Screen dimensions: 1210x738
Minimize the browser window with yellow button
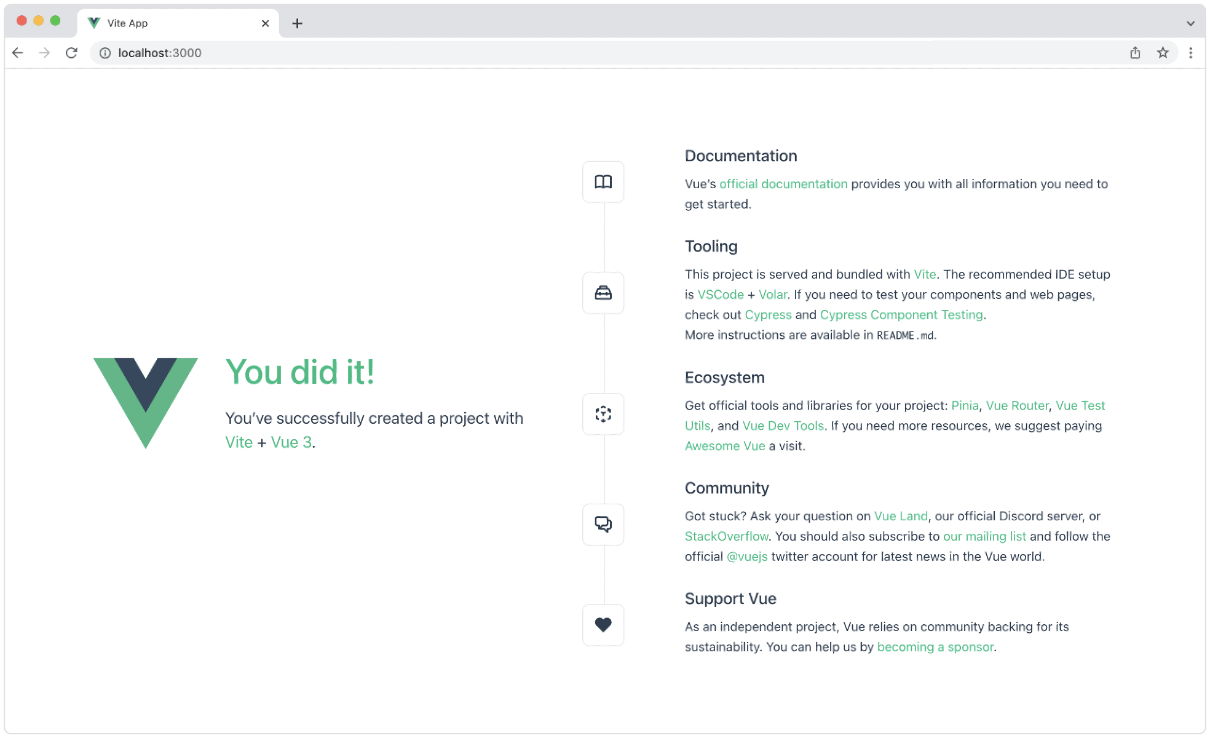point(38,20)
